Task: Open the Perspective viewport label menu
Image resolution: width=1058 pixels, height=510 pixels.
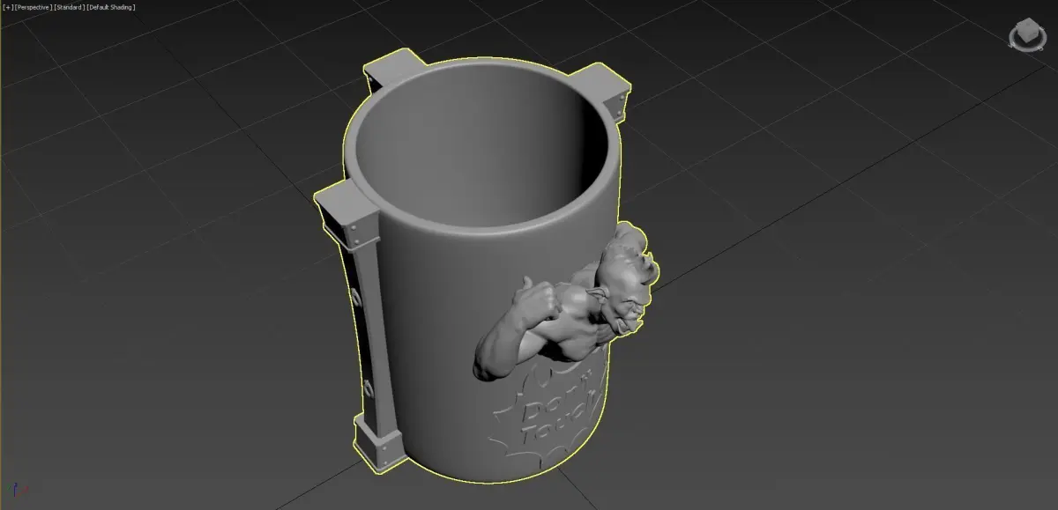Action: tap(33, 7)
